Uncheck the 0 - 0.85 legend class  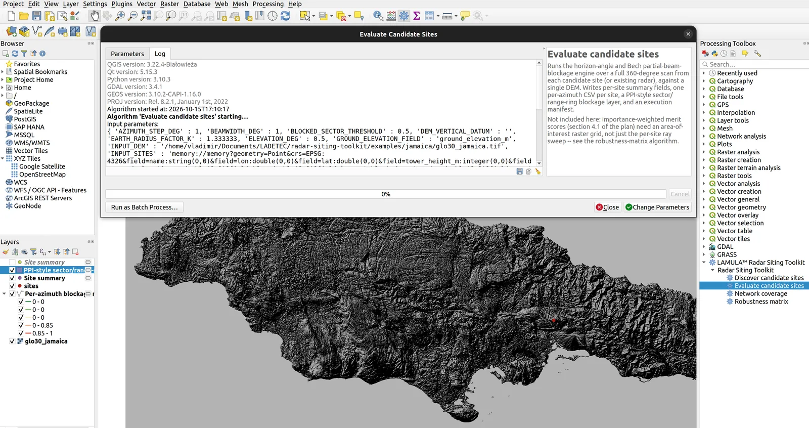pyautogui.click(x=21, y=325)
